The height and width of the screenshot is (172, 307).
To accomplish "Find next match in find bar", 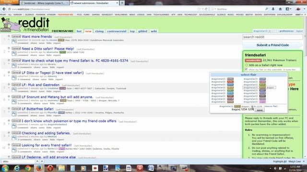I will [x=42, y=161].
